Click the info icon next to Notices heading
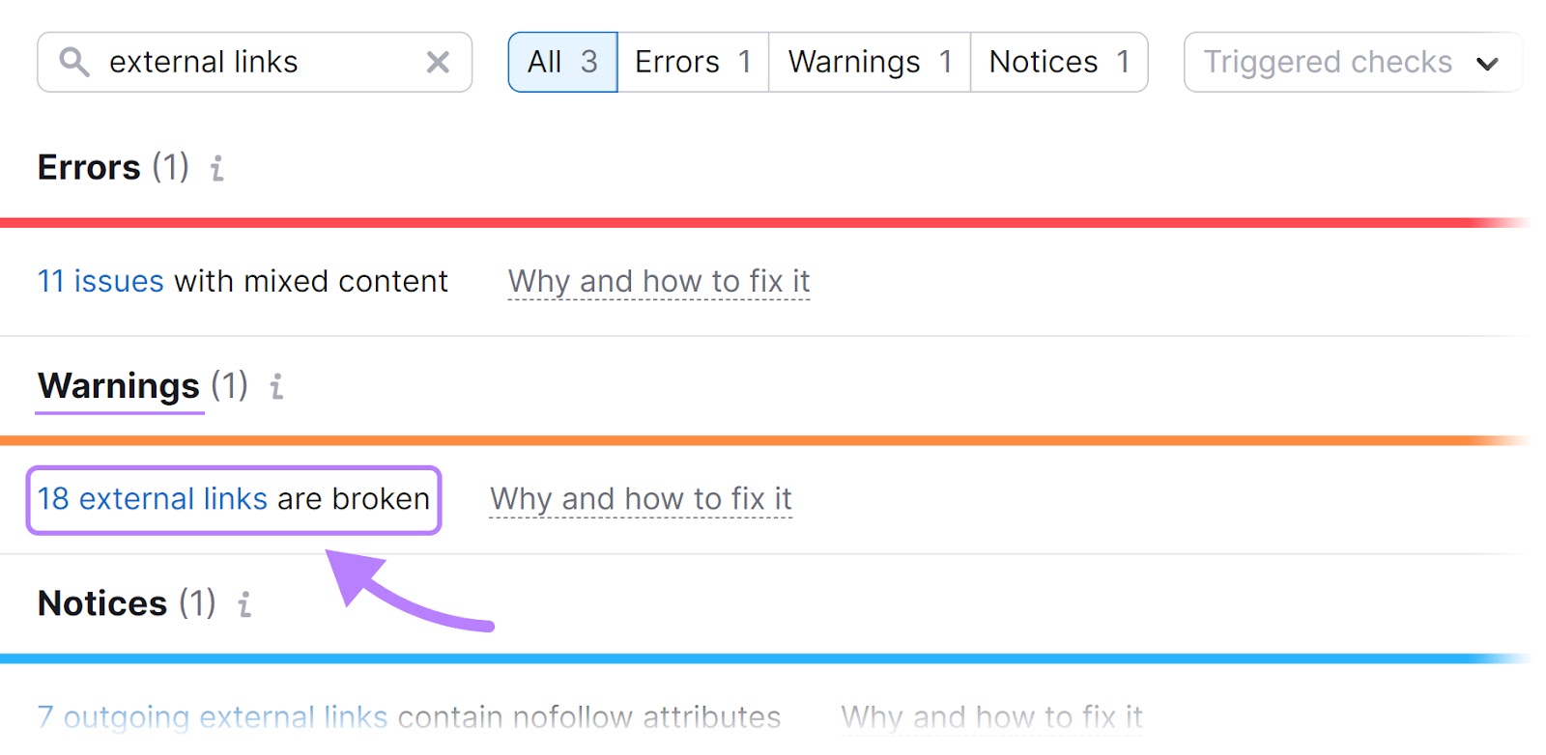Image resolution: width=1546 pixels, height=755 pixels. click(244, 605)
